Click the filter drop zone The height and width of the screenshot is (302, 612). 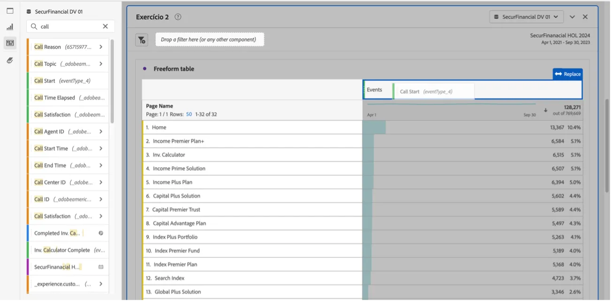coord(210,39)
